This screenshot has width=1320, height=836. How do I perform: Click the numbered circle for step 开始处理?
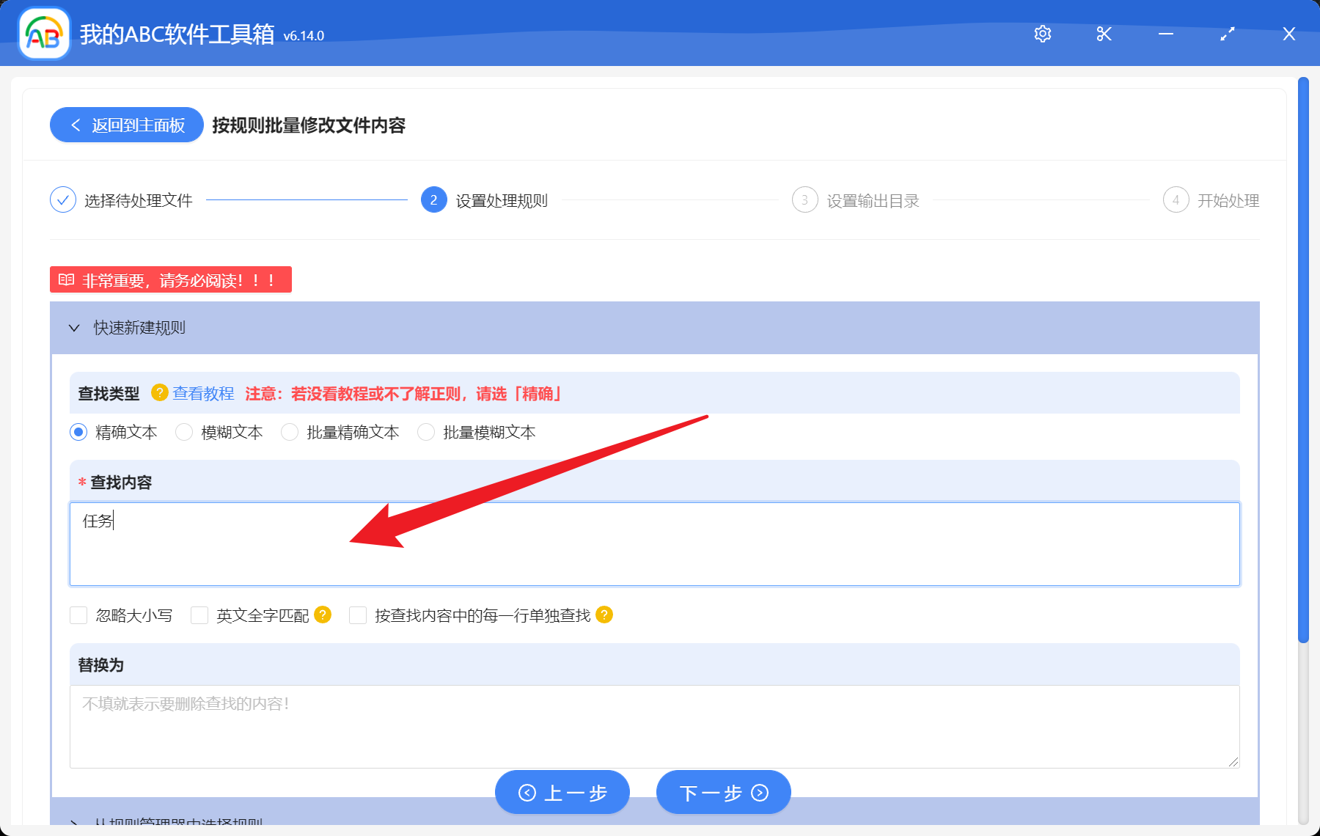point(1176,199)
